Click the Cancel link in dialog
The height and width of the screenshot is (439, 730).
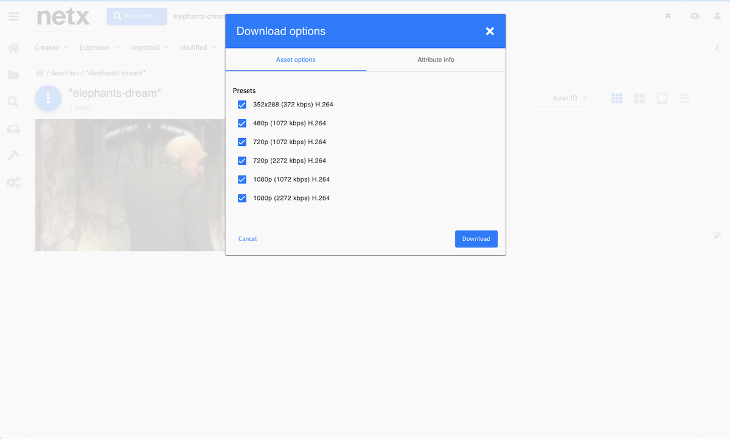248,239
